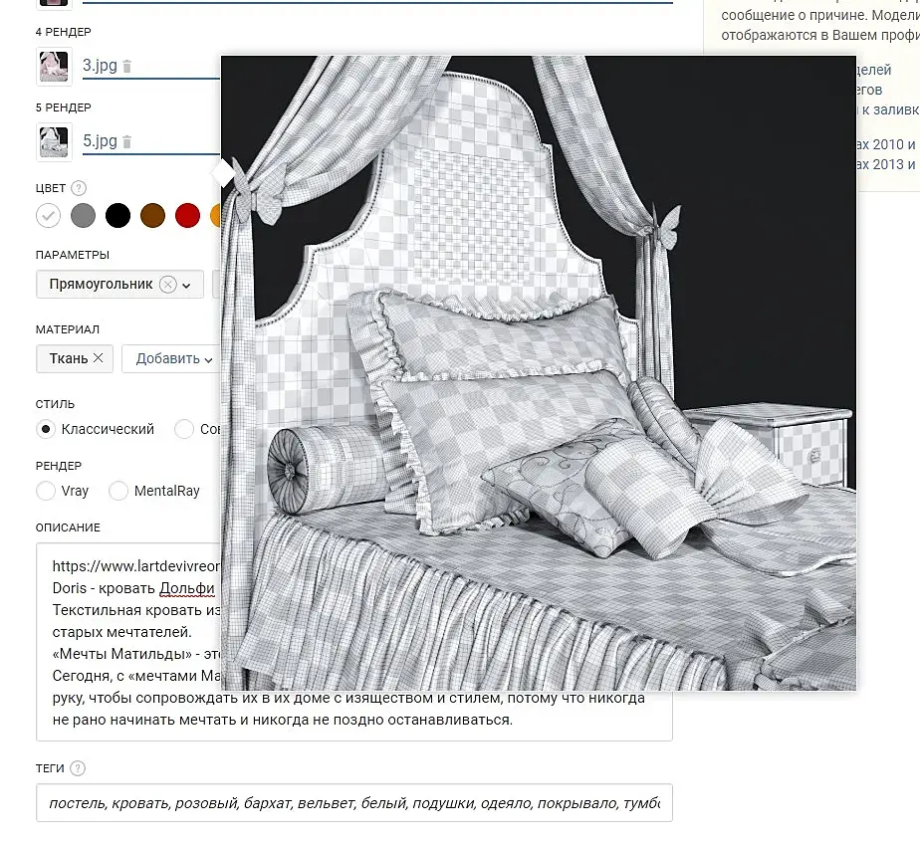Viewport: 920px width, 843px height.
Task: Click the wireframe bed preview image
Action: click(539, 373)
